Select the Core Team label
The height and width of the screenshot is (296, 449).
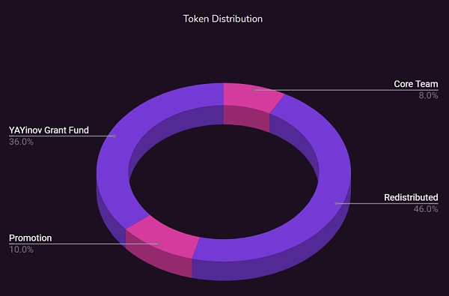[416, 84]
